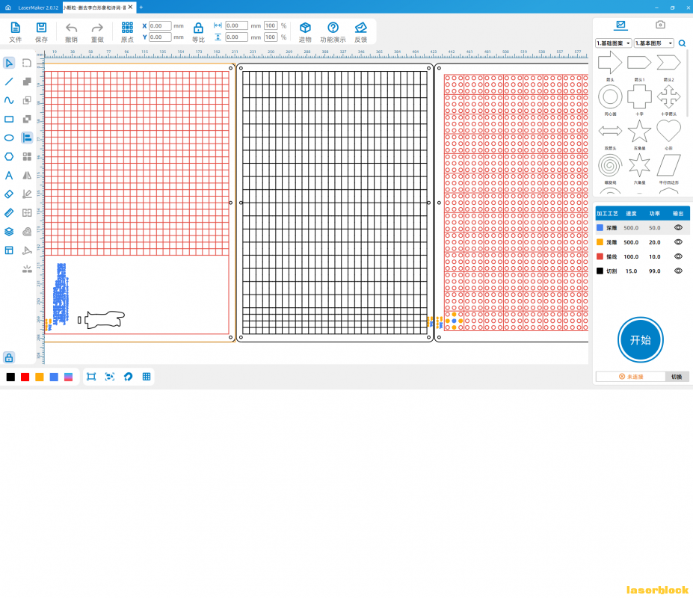693x598 pixels.
Task: Click the Switch (切换) button
Action: pyautogui.click(x=677, y=377)
